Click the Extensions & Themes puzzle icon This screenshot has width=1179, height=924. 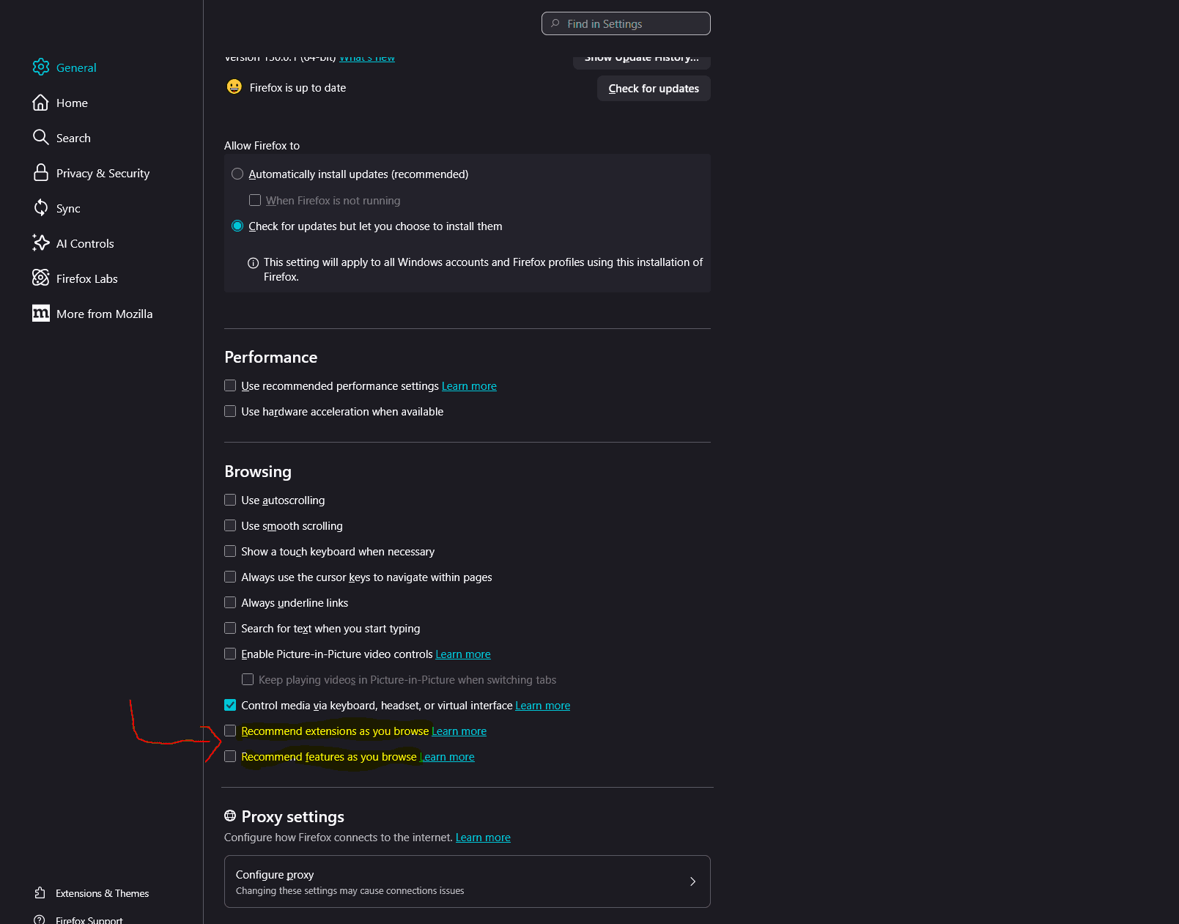point(40,893)
